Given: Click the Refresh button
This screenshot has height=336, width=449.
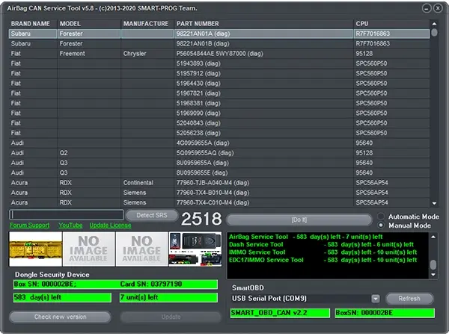Looking at the screenshot, I should coord(409,299).
